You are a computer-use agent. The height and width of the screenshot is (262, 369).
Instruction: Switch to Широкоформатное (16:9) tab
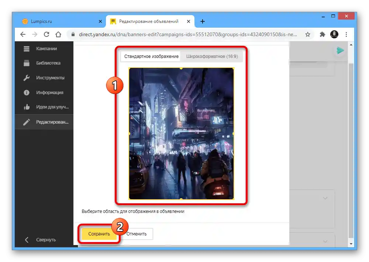click(212, 56)
